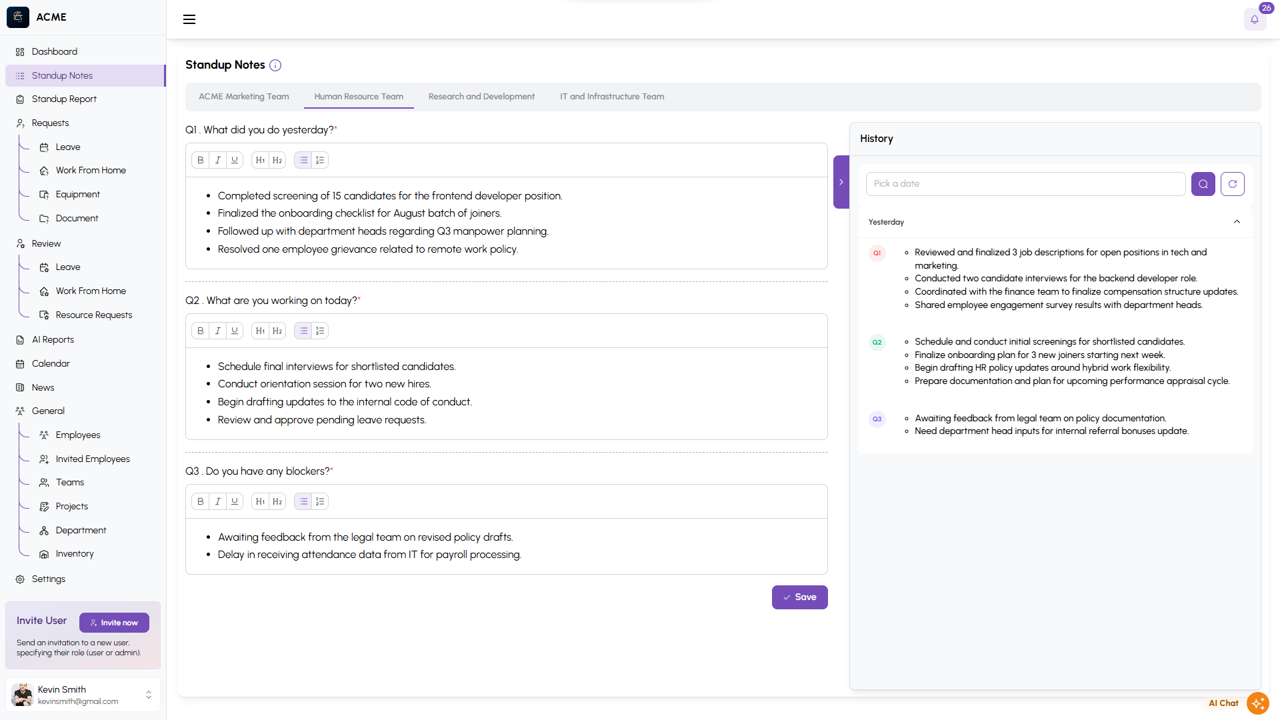Toggle underline formatting in Q3 editor
This screenshot has height=720, width=1280.
[235, 501]
